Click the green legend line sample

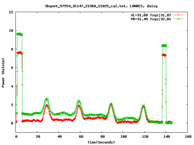pyautogui.click(x=178, y=19)
